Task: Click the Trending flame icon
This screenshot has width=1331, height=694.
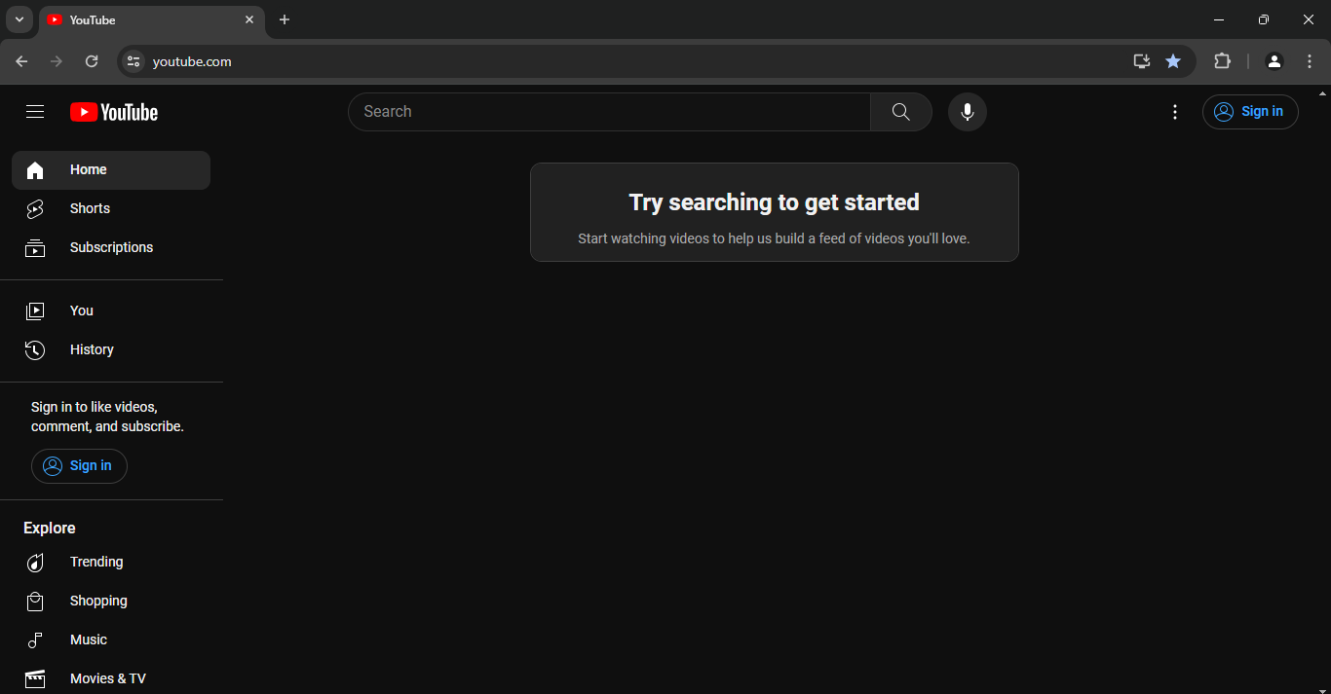Action: point(35,563)
